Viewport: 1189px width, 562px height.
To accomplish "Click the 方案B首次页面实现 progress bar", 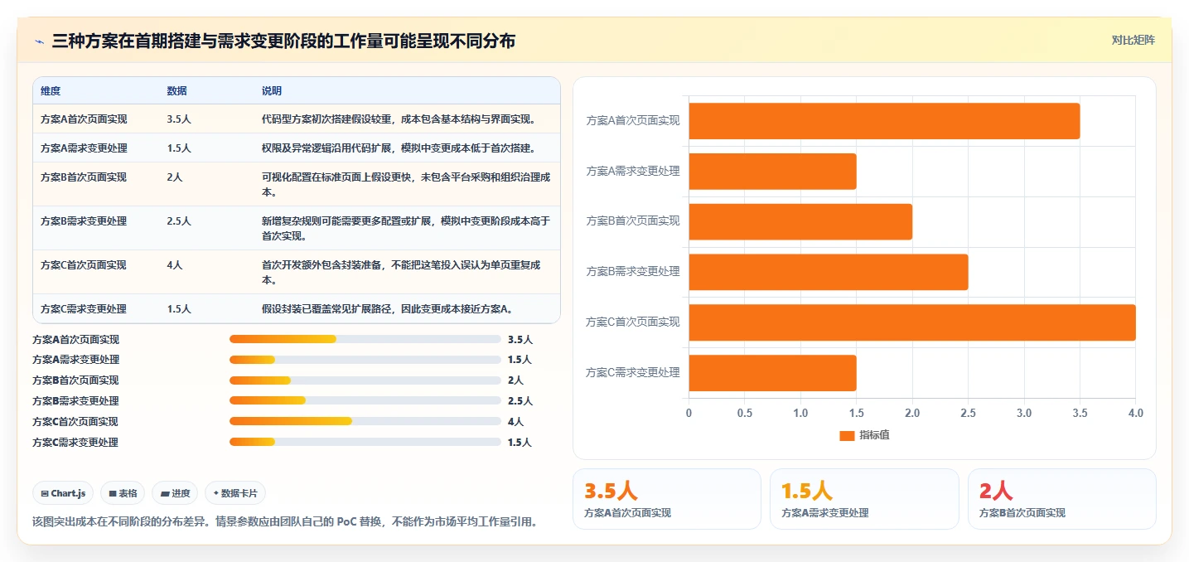I will click(365, 380).
